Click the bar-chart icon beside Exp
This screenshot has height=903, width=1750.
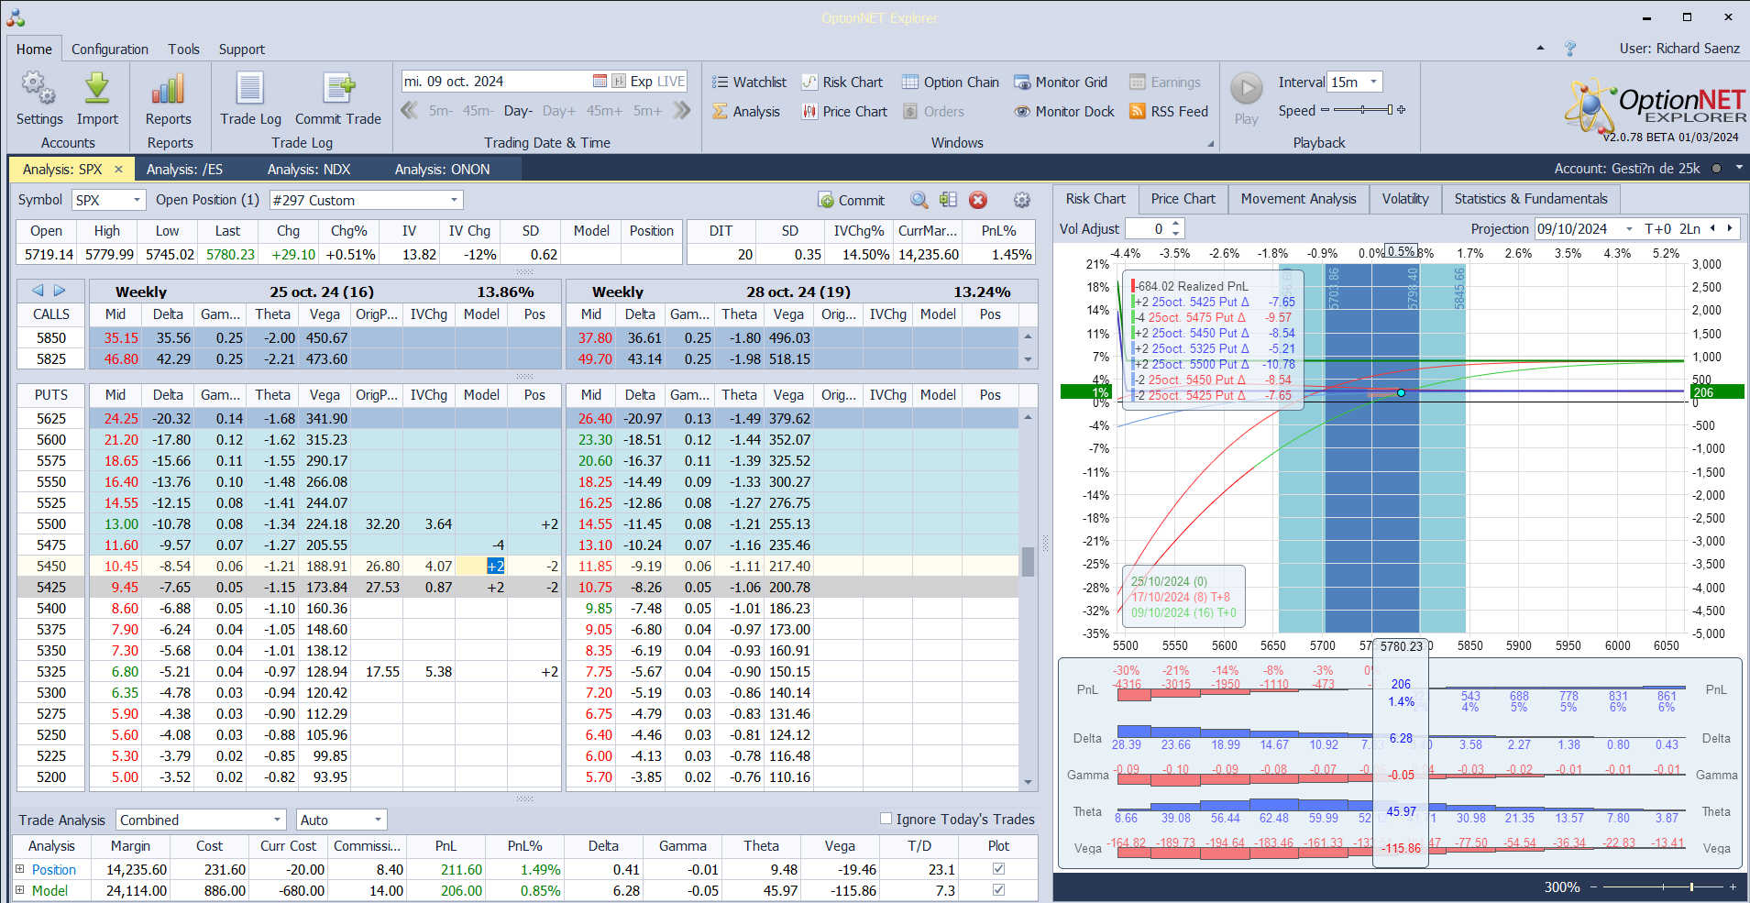point(619,82)
